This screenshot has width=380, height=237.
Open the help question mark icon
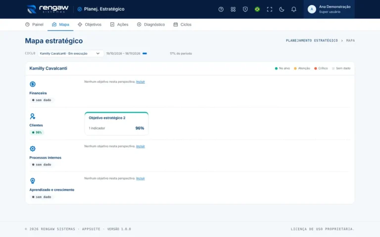click(x=221, y=9)
